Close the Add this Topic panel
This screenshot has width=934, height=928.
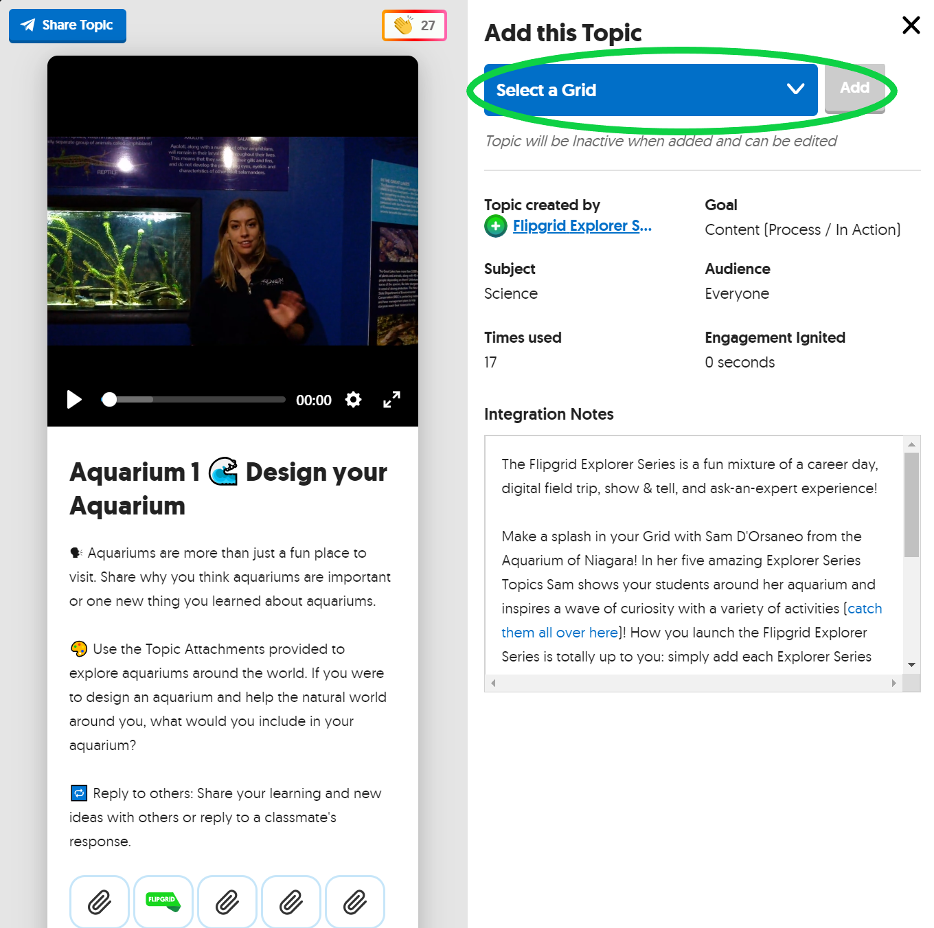[x=911, y=25]
